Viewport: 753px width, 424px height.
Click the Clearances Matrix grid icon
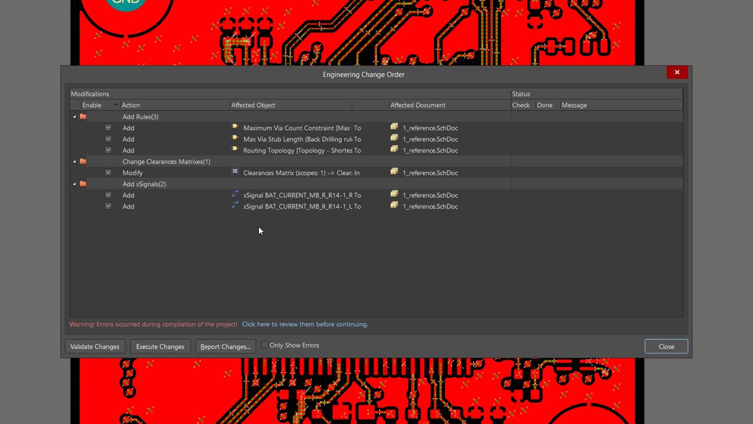point(235,172)
